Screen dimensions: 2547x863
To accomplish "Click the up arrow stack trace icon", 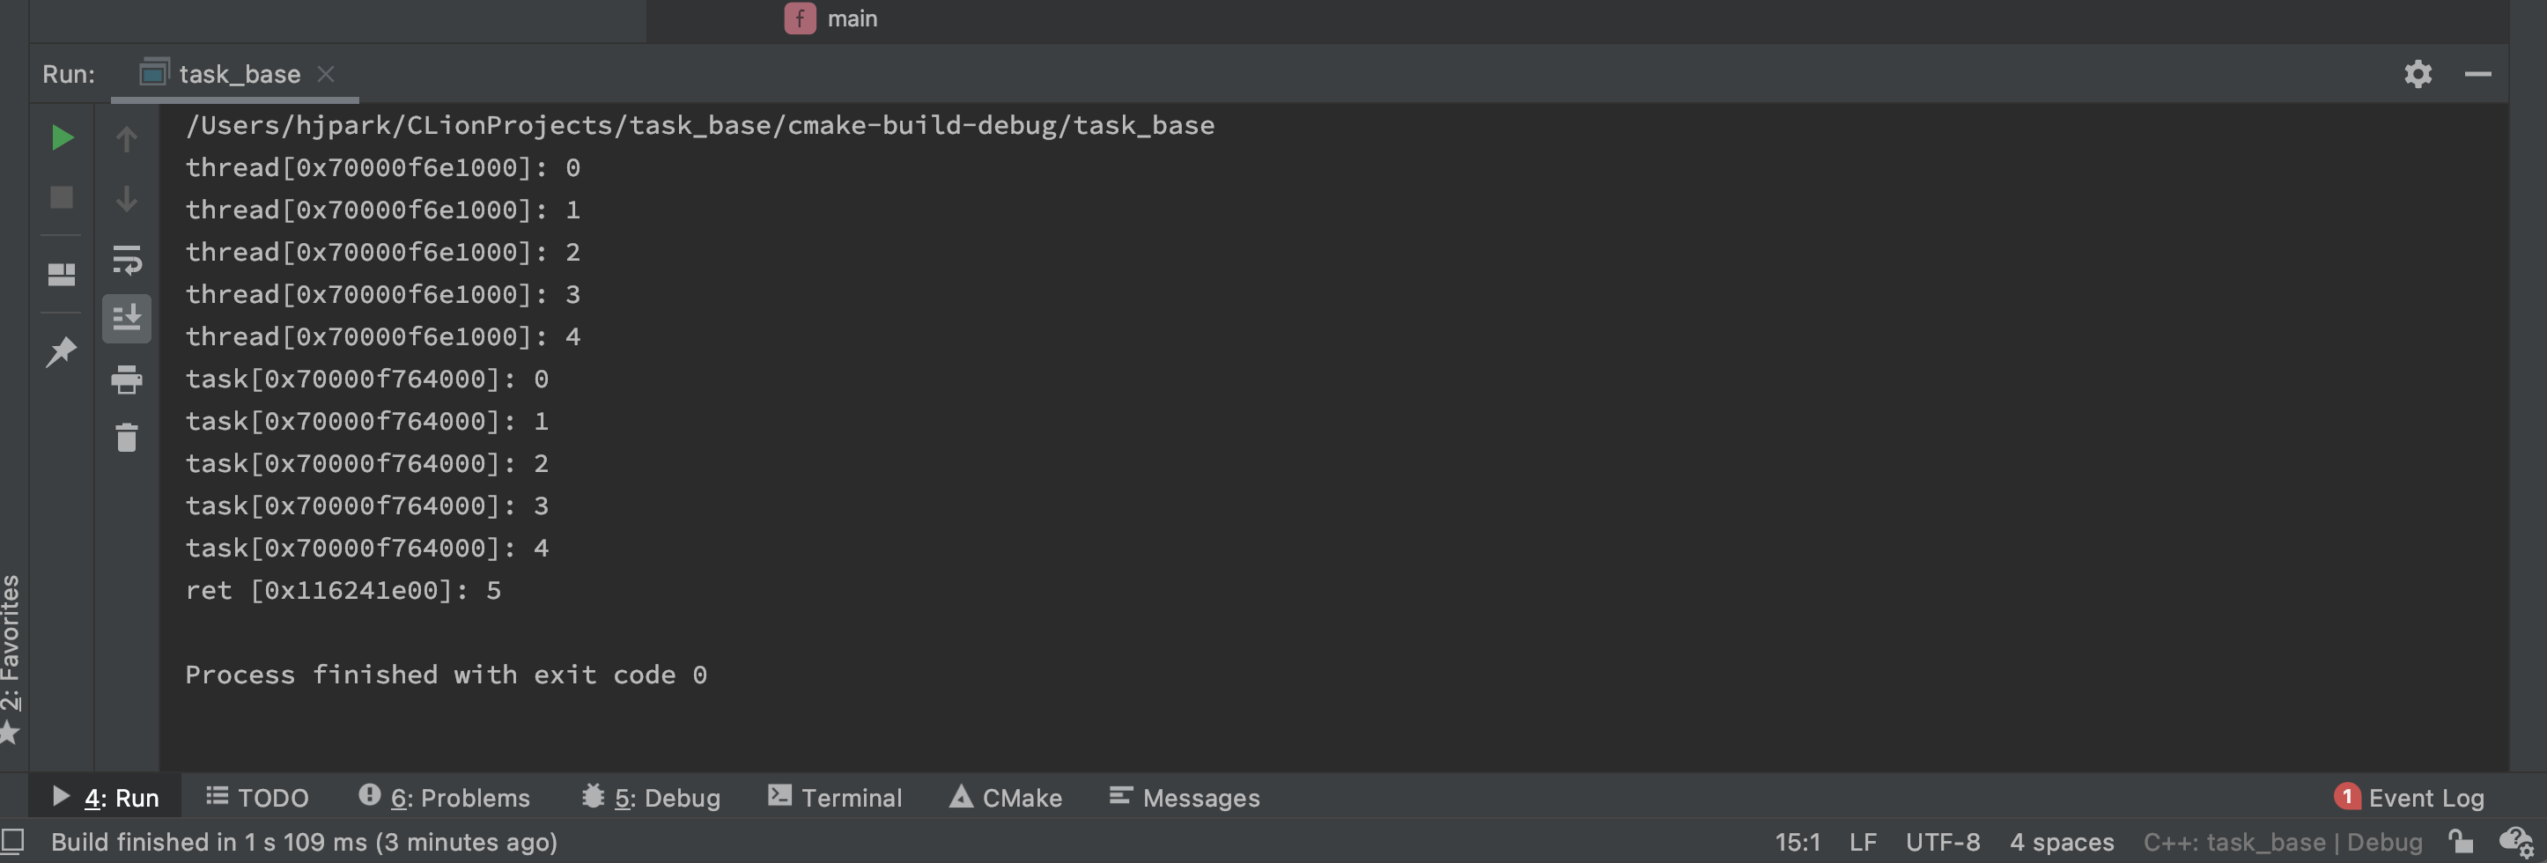I will click(127, 139).
